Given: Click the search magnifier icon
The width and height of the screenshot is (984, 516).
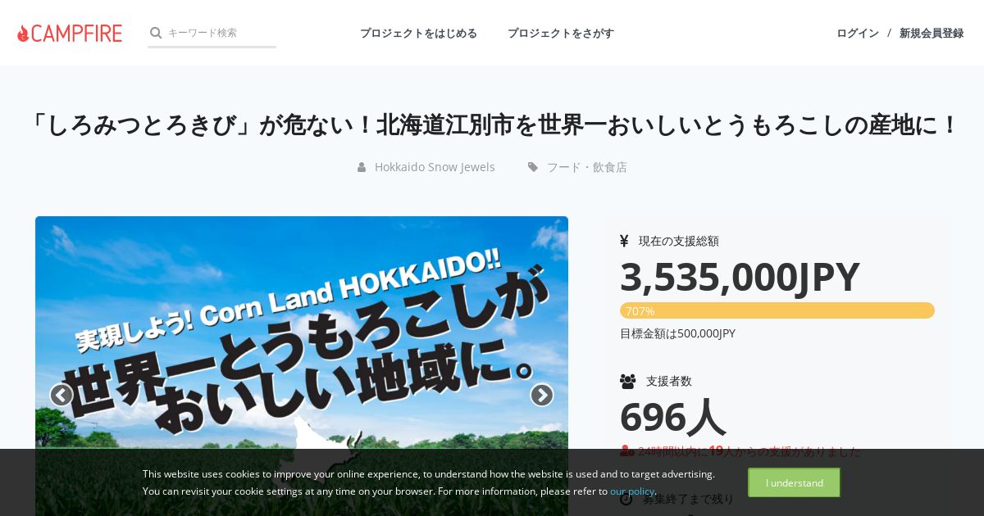Looking at the screenshot, I should 156,33.
